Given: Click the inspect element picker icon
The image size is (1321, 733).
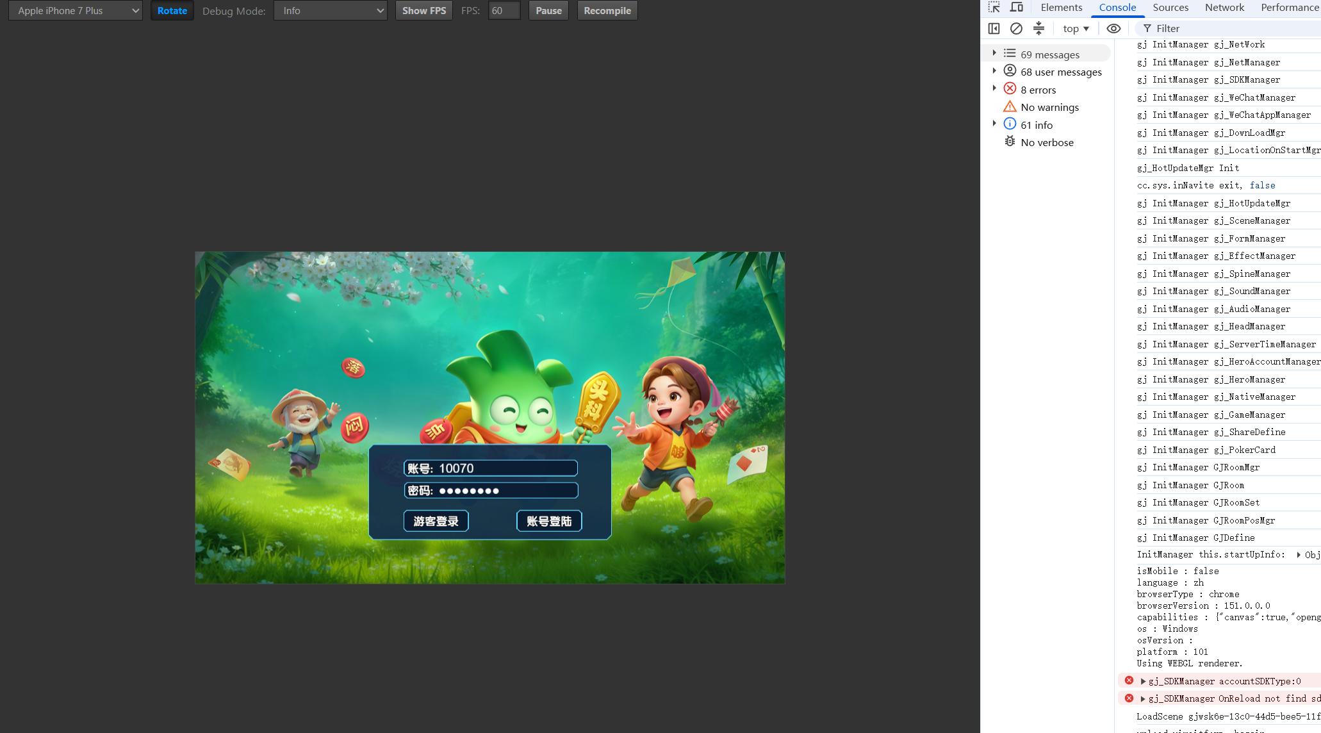Looking at the screenshot, I should (x=994, y=8).
